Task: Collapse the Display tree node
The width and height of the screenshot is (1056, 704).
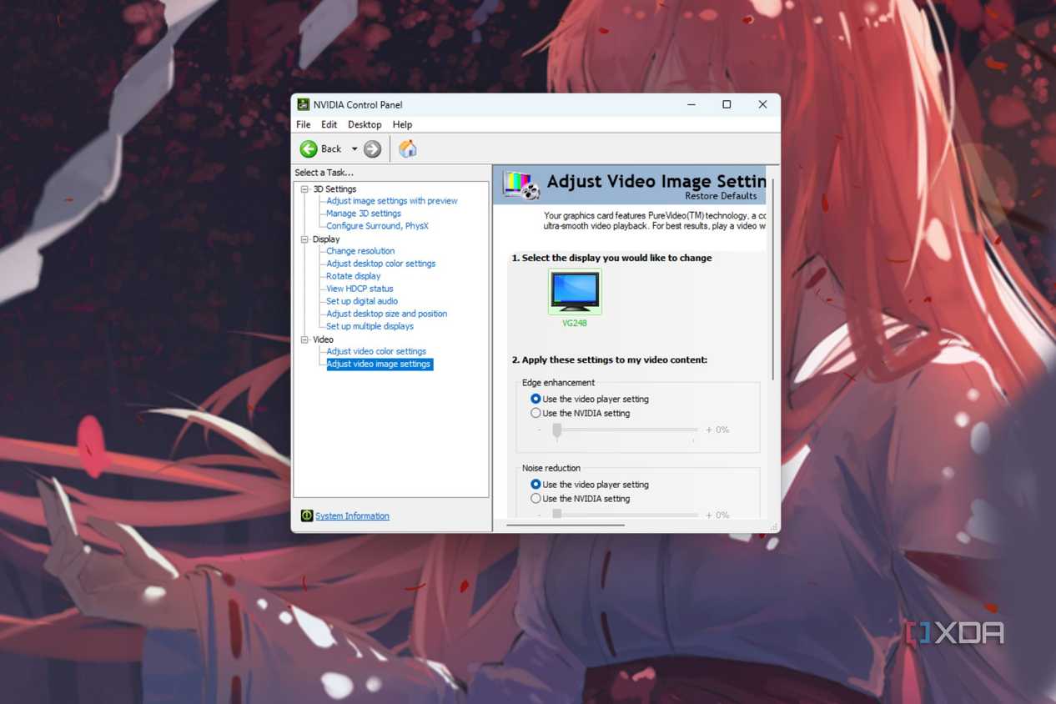Action: 305,239
